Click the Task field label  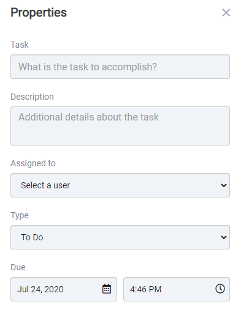[x=20, y=45]
